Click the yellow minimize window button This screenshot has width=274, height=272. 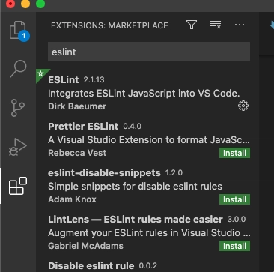point(25,4)
